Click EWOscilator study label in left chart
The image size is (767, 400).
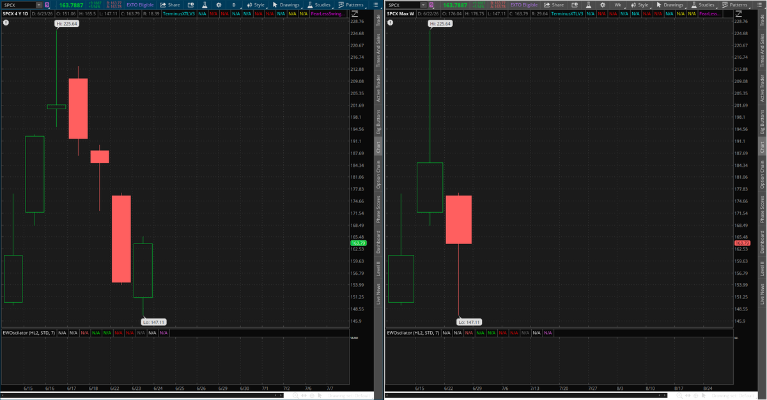pos(28,333)
